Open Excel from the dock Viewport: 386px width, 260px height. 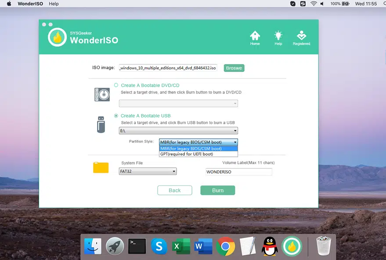pos(181,246)
